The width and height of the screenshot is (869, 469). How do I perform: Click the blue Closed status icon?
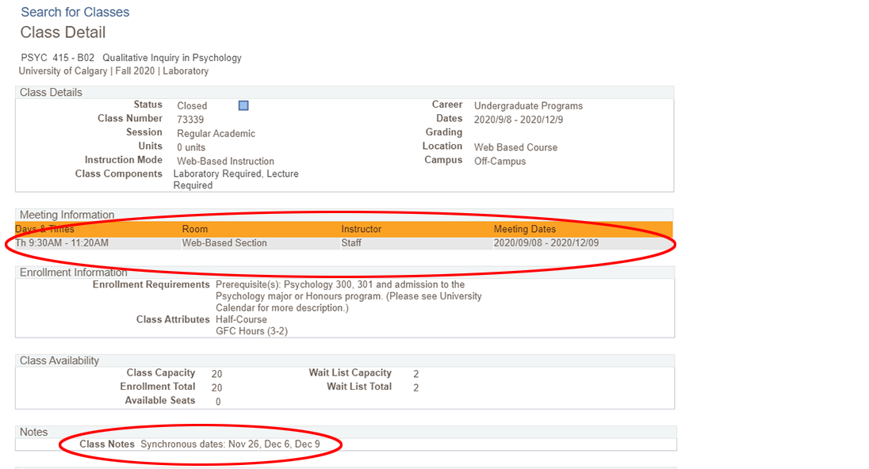243,105
